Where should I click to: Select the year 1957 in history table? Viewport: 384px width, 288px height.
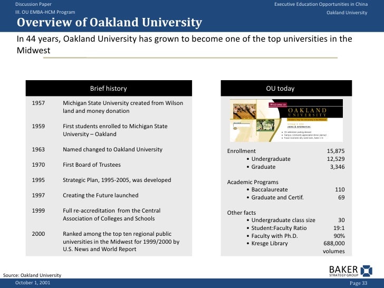pos(38,103)
